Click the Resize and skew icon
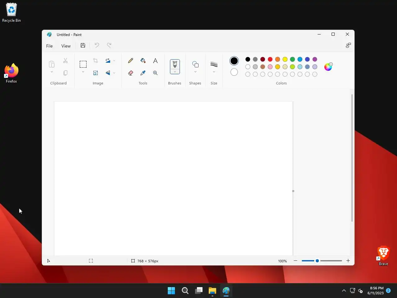Viewport: 397px width, 298px height. [x=96, y=73]
